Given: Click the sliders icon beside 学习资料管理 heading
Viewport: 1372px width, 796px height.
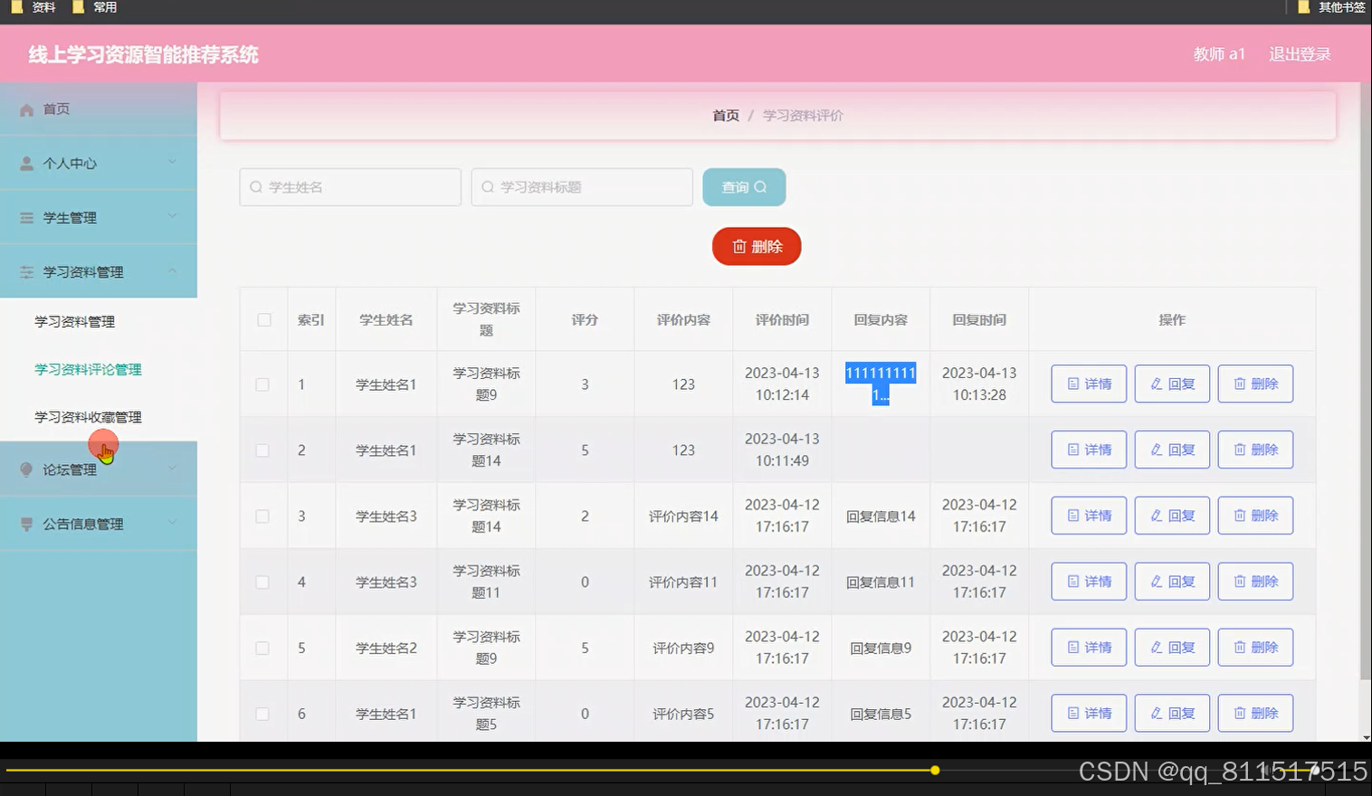Looking at the screenshot, I should pyautogui.click(x=26, y=272).
